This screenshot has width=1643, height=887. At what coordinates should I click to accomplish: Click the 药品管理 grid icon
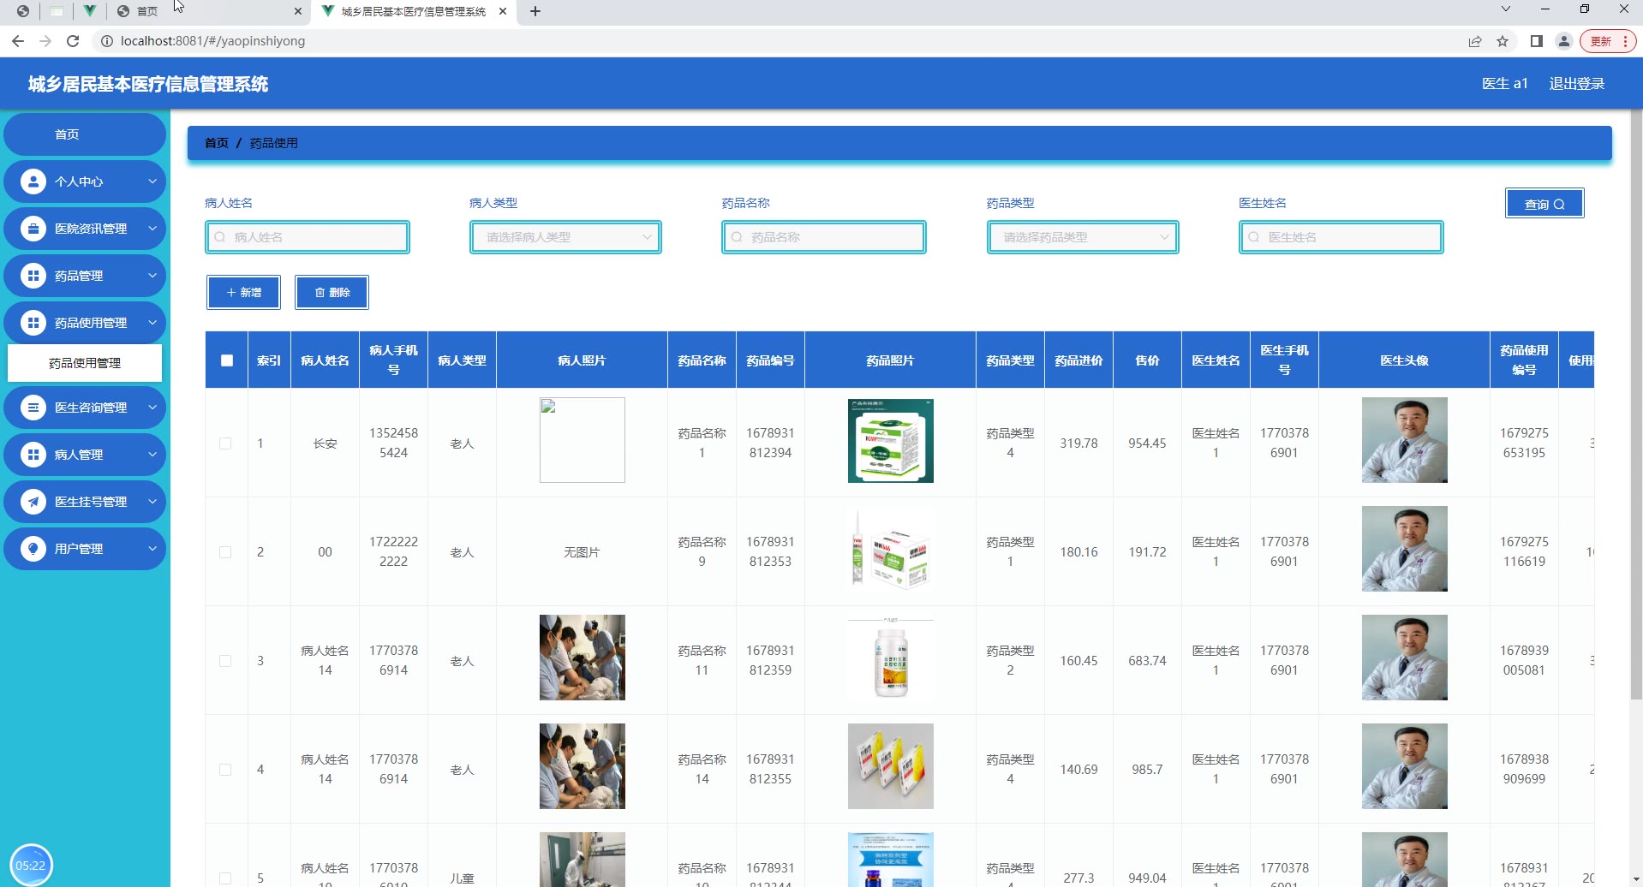(x=33, y=276)
